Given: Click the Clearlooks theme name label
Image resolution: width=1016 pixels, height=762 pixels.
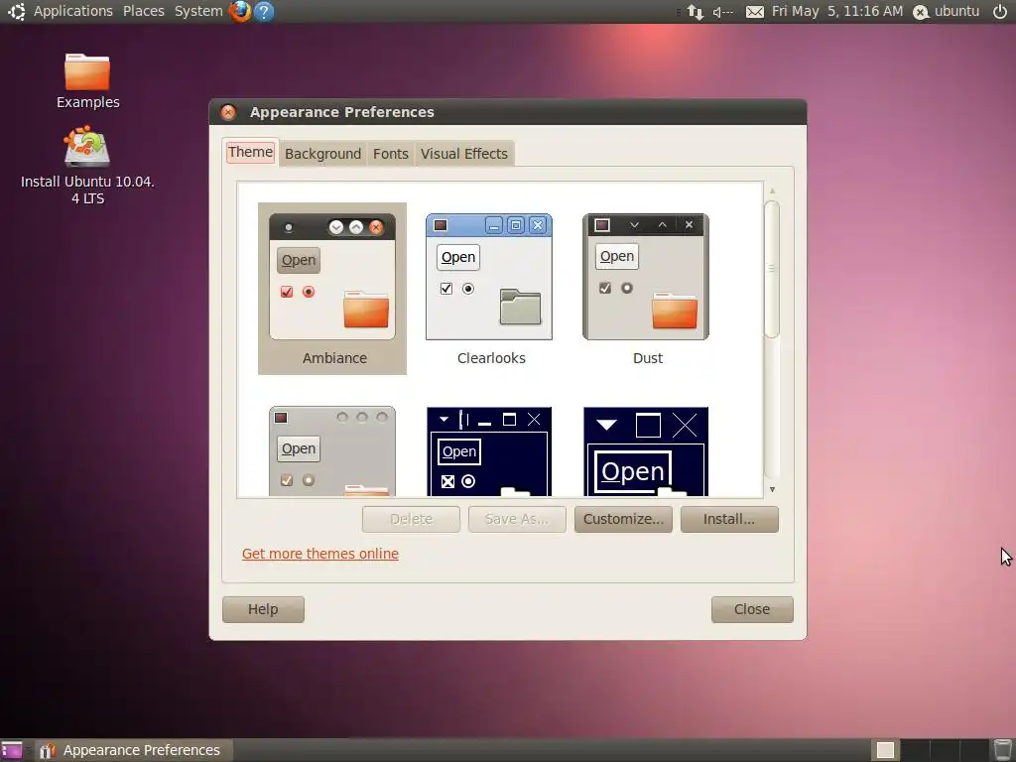Looking at the screenshot, I should 491,358.
